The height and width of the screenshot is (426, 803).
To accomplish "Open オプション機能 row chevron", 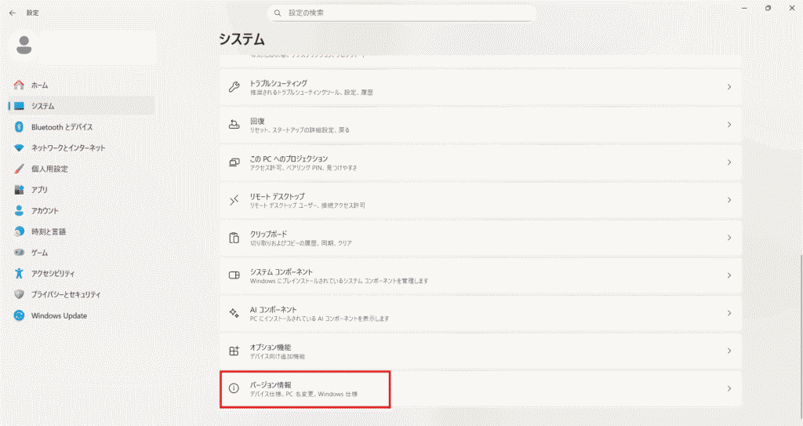I will coord(729,351).
